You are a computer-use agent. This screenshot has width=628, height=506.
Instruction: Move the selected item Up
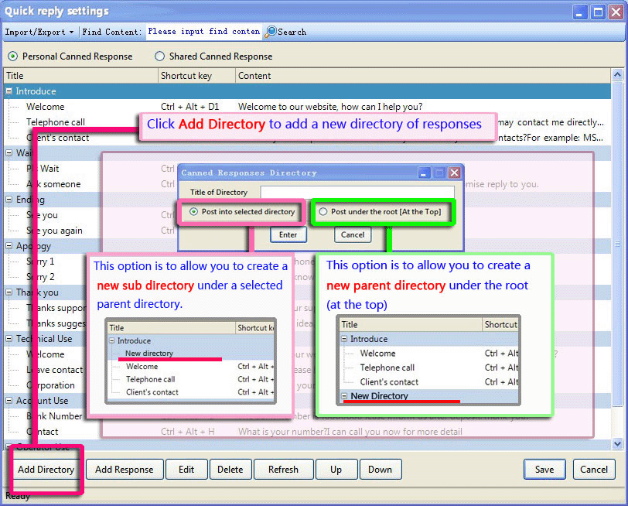click(336, 470)
